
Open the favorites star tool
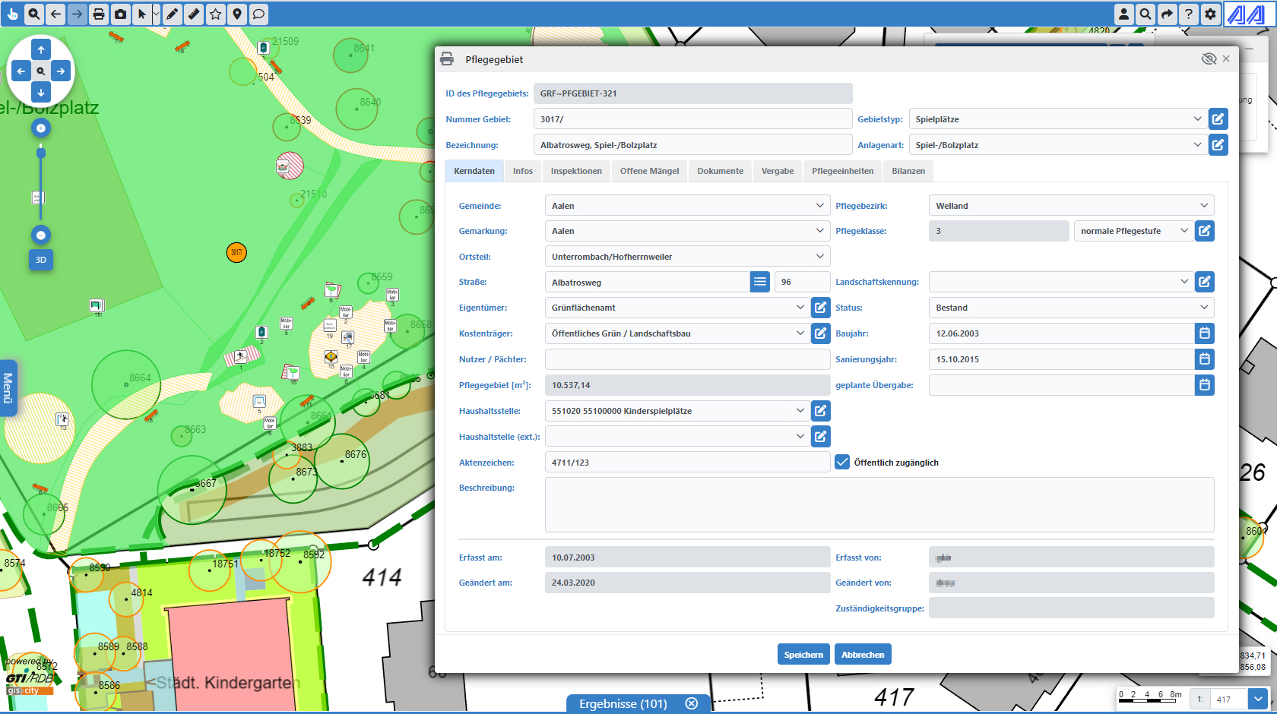coord(215,14)
